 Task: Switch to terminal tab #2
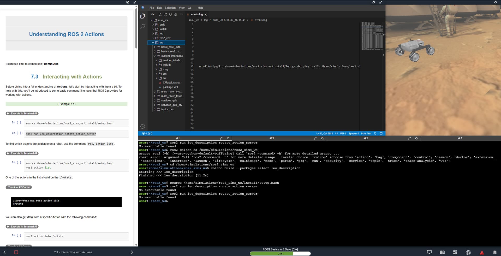[272, 138]
